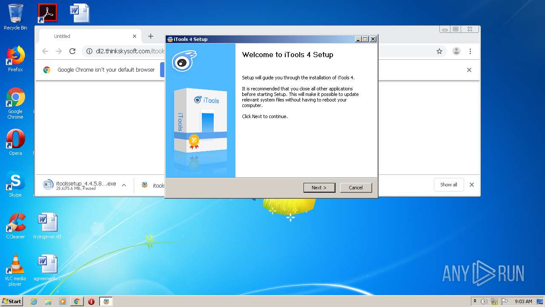Viewport: 545px width, 307px height.
Task: Click the paused itoolssetup_4.4.5.8 download item
Action: click(x=80, y=185)
